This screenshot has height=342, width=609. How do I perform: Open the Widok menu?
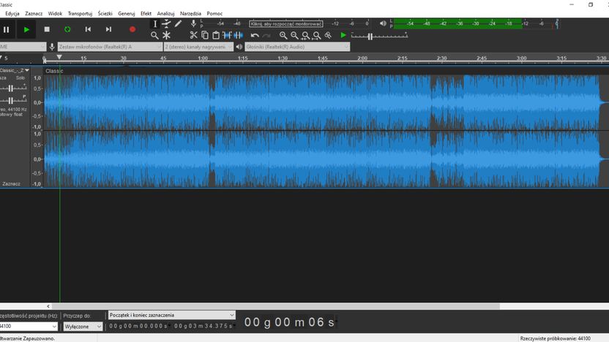[55, 14]
